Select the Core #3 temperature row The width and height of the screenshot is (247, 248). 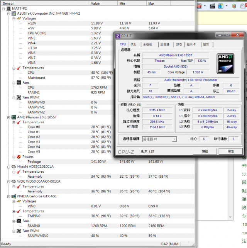pos(69,142)
